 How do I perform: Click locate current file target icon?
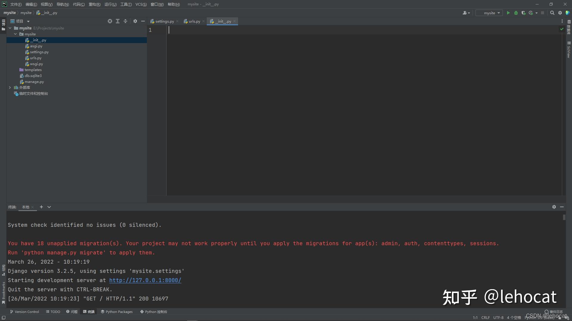click(x=110, y=21)
